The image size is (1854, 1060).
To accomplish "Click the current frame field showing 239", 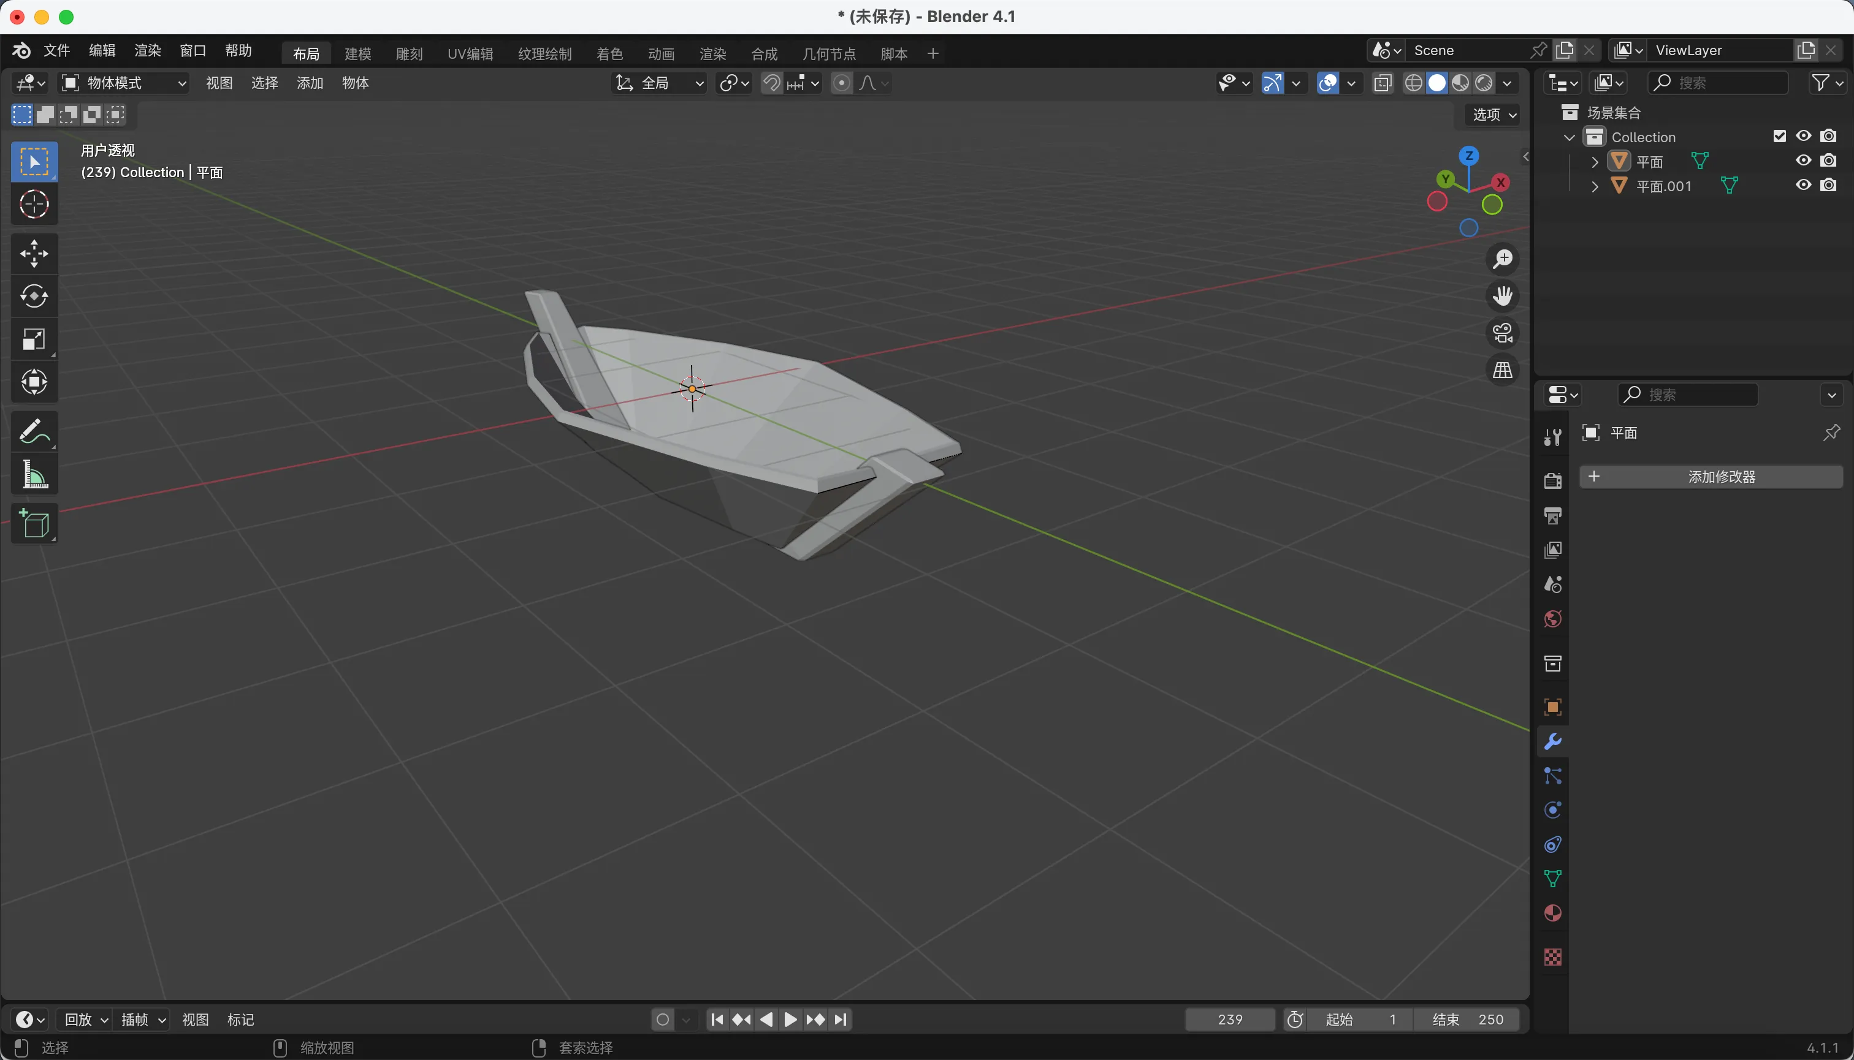I will 1229,1019.
